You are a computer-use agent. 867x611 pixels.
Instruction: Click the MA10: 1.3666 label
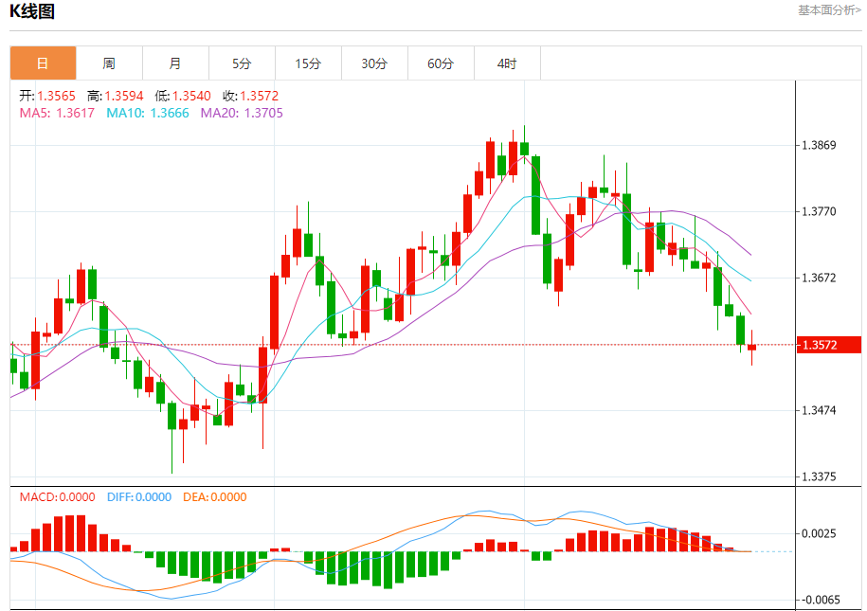pos(148,113)
